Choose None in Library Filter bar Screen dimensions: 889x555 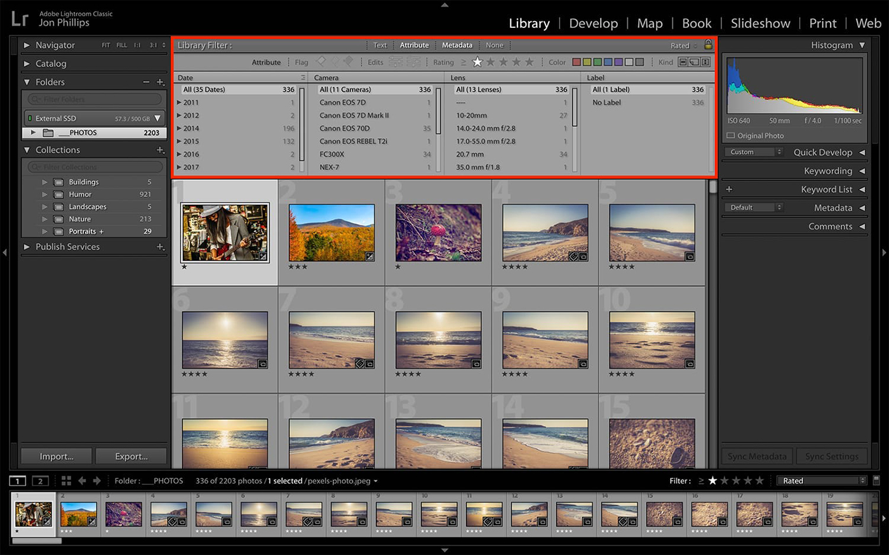point(494,45)
